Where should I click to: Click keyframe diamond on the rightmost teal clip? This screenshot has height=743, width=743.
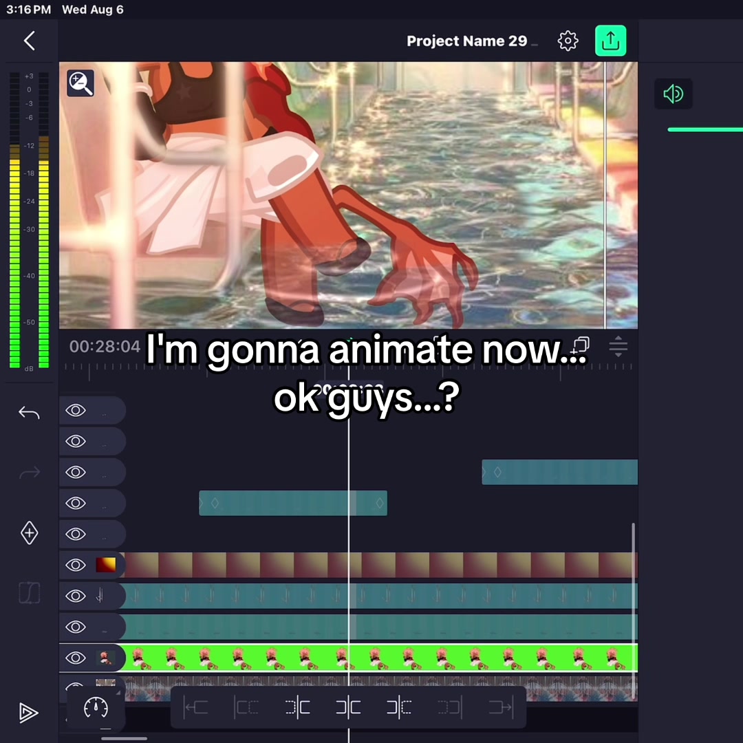pyautogui.click(x=497, y=472)
